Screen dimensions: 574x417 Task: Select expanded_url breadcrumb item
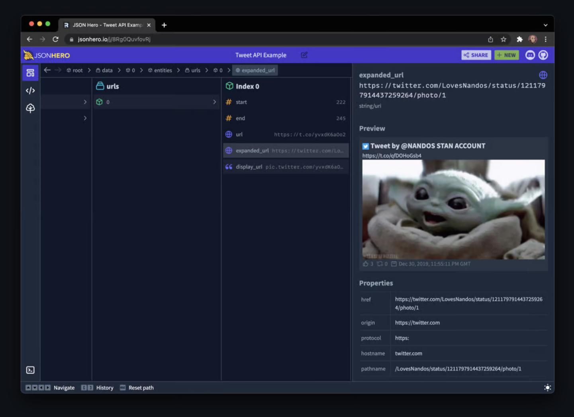(x=255, y=70)
